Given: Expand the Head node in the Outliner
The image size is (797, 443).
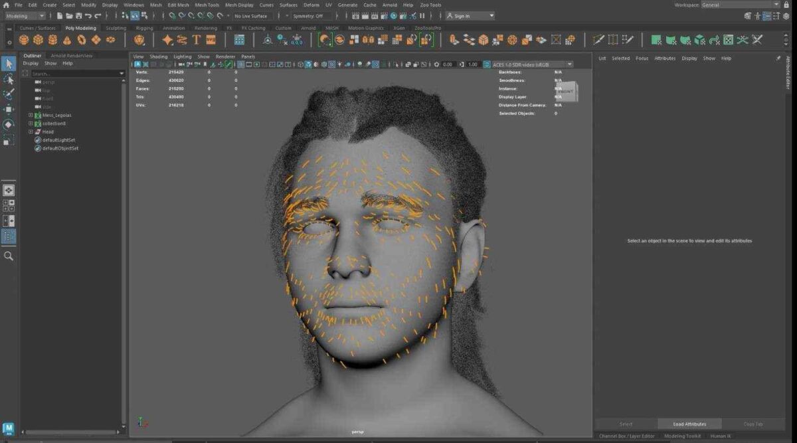Looking at the screenshot, I should tap(31, 132).
